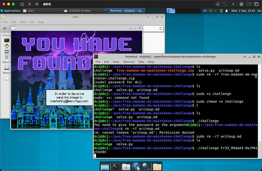Open the home file manager in dock
262x171 pixels.
(x=126, y=167)
